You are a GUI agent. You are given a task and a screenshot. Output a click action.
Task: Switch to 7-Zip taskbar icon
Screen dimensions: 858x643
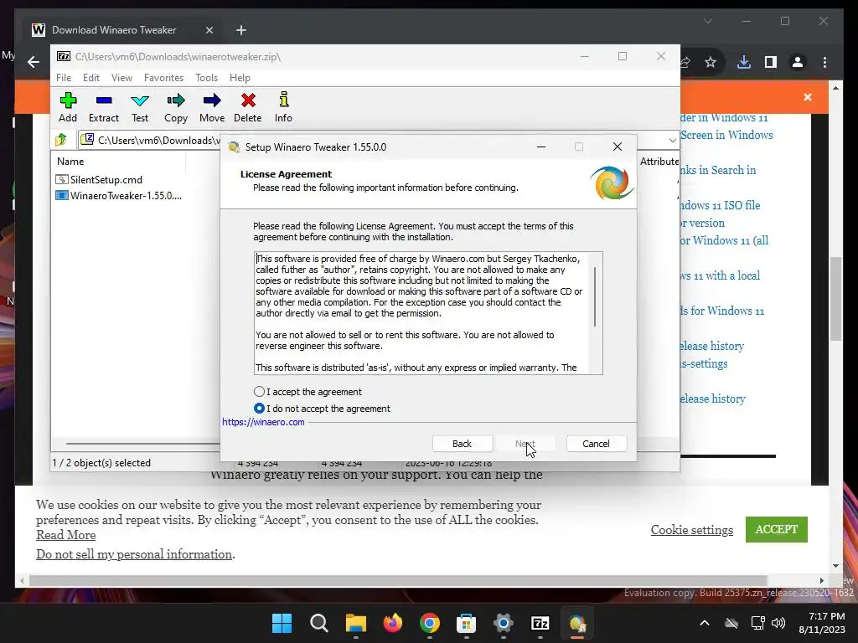coord(540,623)
